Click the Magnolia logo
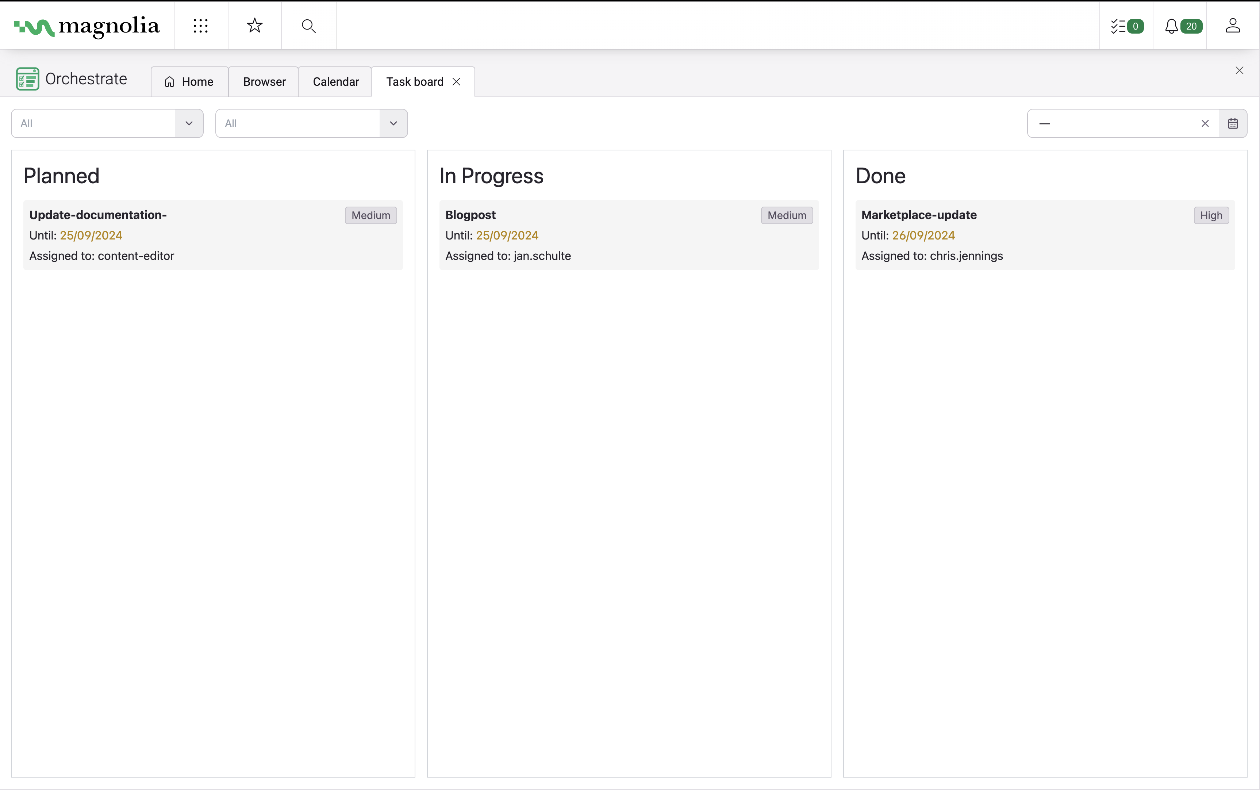Viewport: 1260px width, 790px height. click(87, 26)
